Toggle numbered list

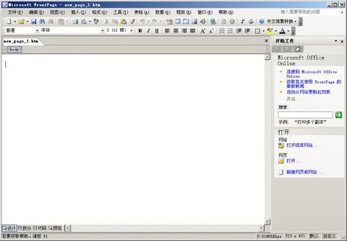coord(222,31)
